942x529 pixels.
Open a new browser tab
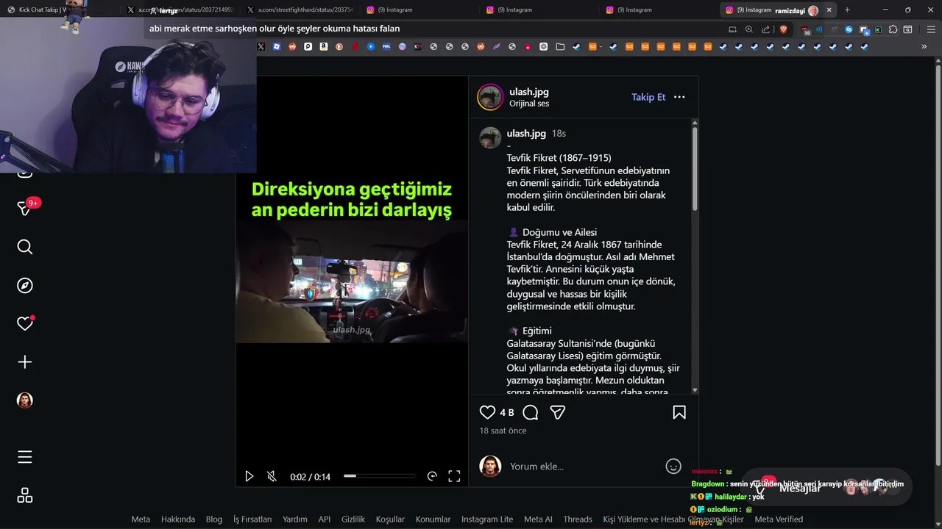(x=847, y=10)
